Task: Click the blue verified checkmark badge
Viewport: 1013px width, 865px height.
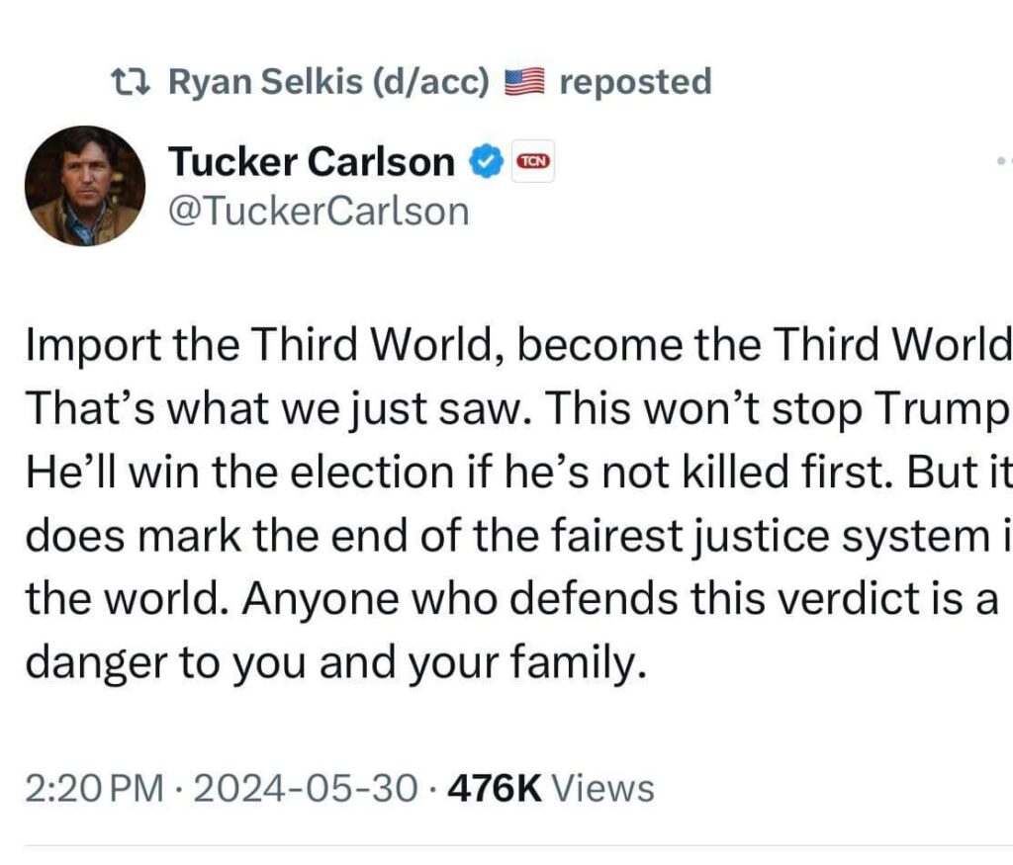Action: pyautogui.click(x=484, y=161)
